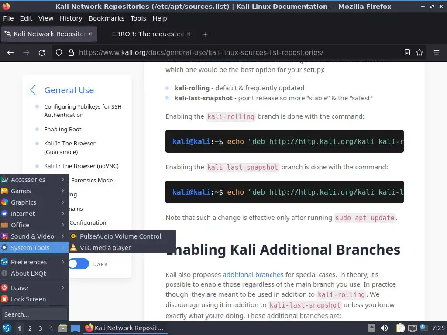Open Kali In The Browser (noVNC) link
This screenshot has width=447, height=335.
(x=81, y=166)
